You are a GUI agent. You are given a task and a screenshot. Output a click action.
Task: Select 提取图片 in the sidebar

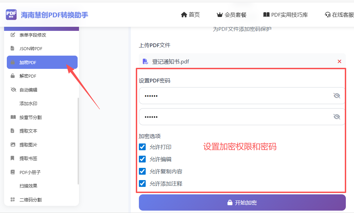[x=42, y=144]
